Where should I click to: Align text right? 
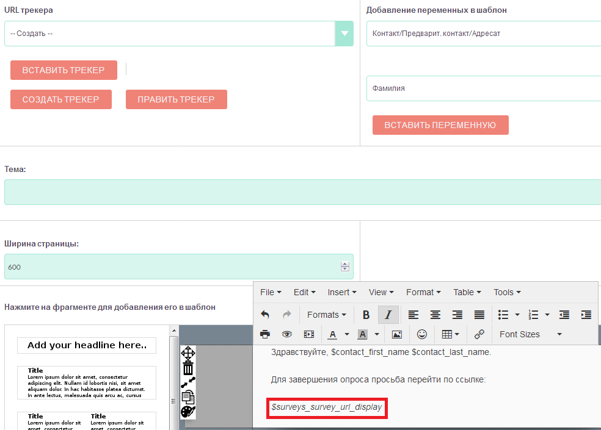point(457,315)
